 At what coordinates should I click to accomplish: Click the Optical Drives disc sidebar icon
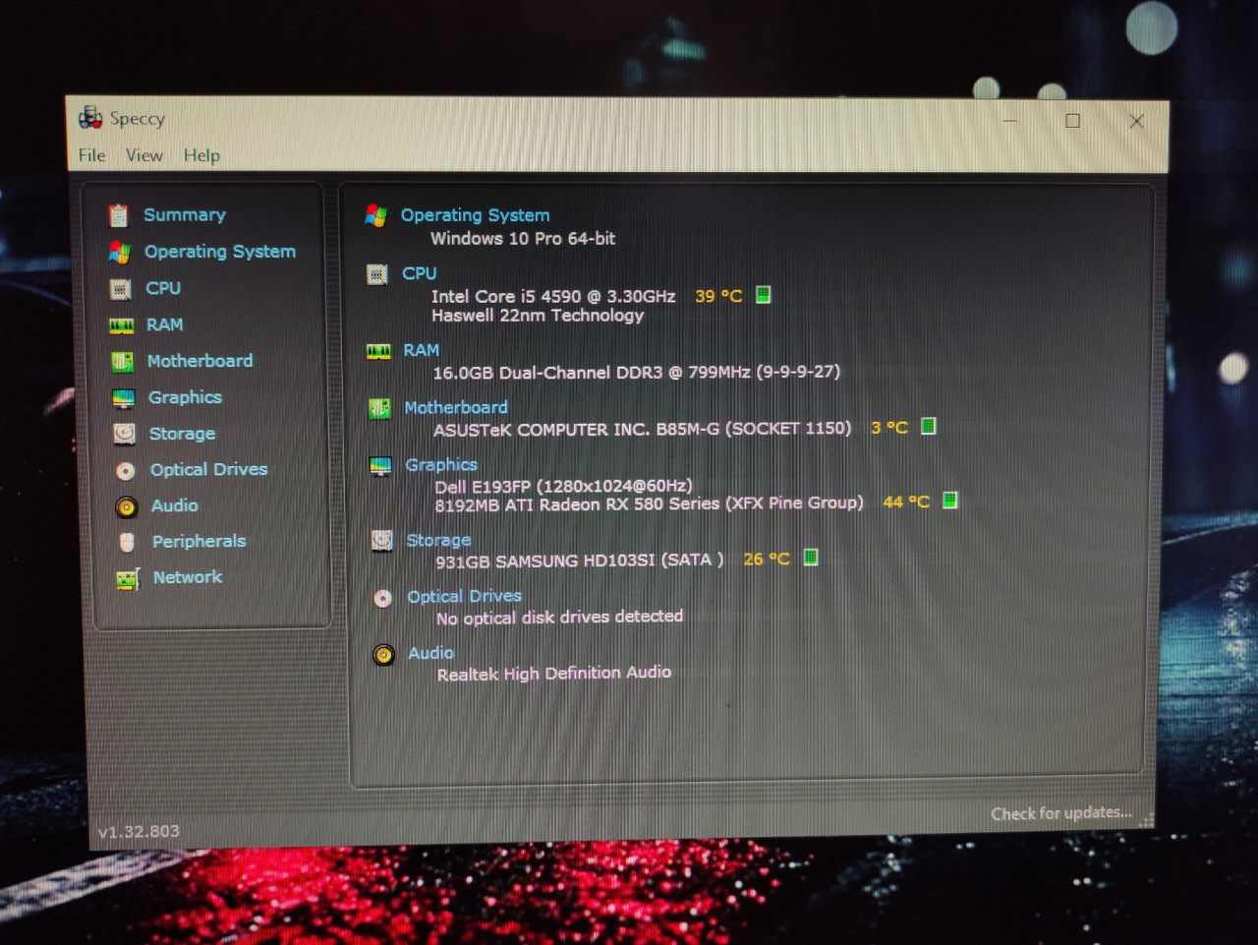126,471
